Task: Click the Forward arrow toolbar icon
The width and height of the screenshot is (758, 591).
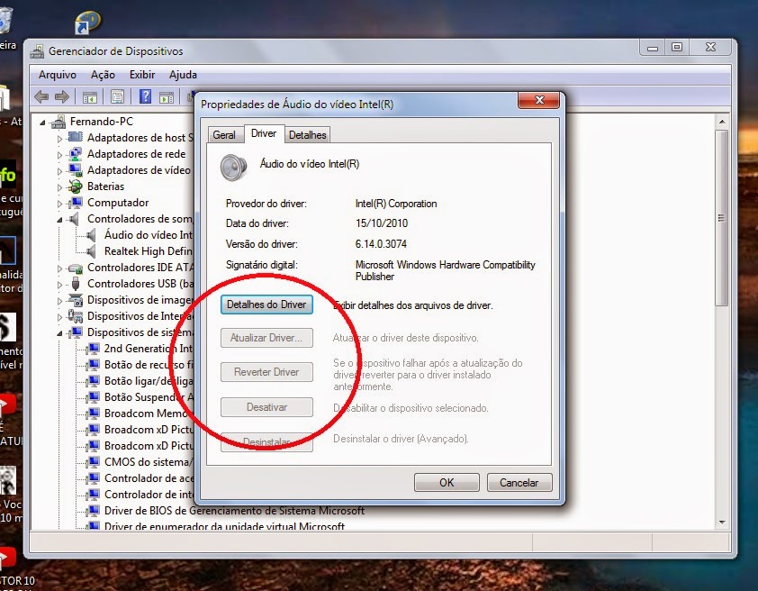Action: pos(62,96)
